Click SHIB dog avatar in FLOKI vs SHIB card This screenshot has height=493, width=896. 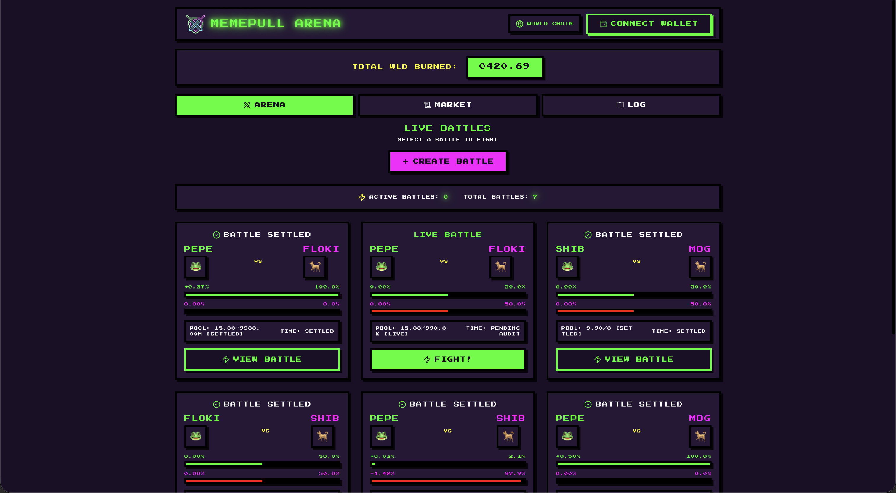(322, 436)
